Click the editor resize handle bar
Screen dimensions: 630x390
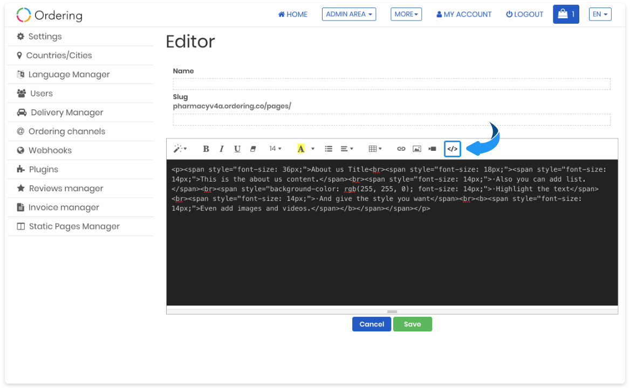(392, 311)
